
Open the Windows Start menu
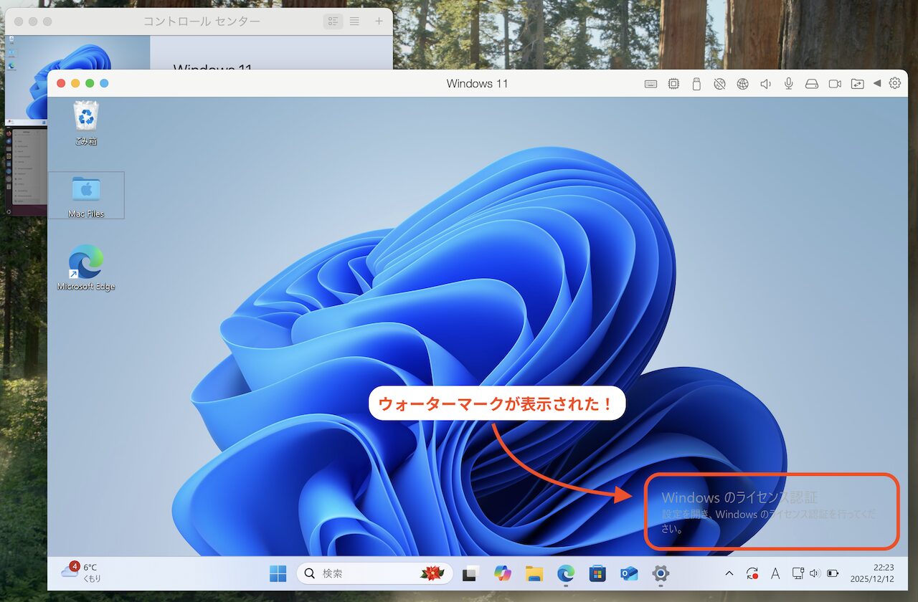click(x=278, y=573)
